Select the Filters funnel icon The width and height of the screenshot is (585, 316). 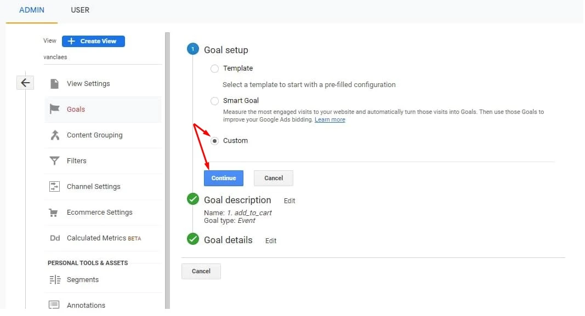[x=55, y=160]
